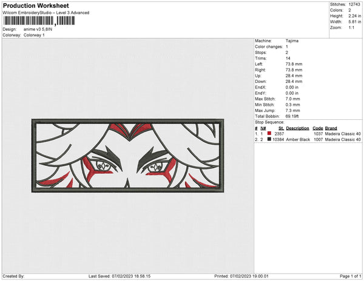Screen dimensions: 364x281
Task: Click the Amber Black thread color swatch
Action: 269,139
